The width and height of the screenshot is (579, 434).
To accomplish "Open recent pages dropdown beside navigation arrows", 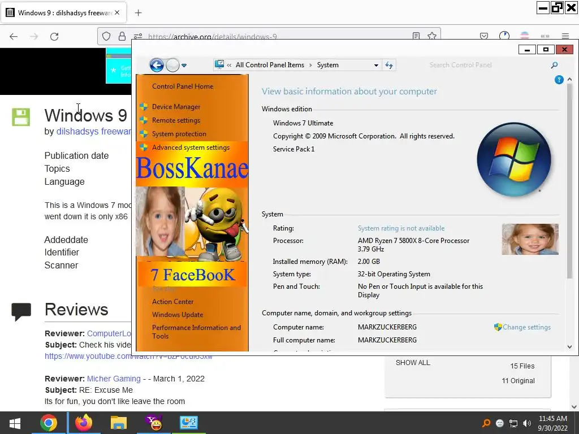I will tap(184, 66).
